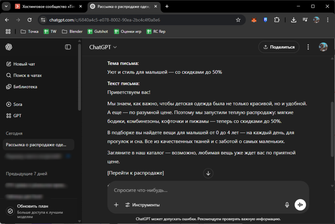Open site information icon in address bar
This screenshot has width=335, height=224.
click(x=43, y=20)
